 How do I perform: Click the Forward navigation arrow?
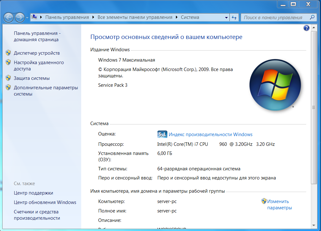pyautogui.click(x=20, y=18)
